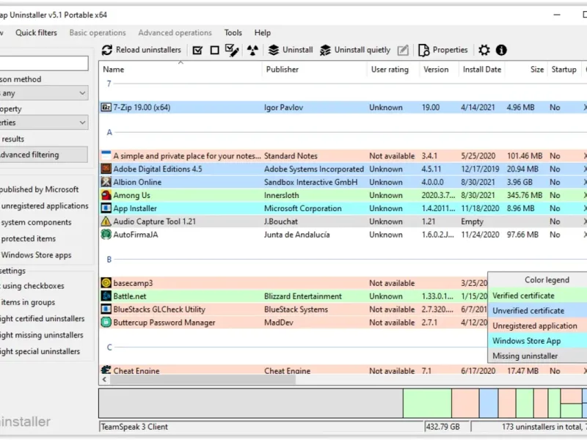Viewport: 587px width, 440px height.
Task: Open the Quick filters menu
Action: tap(36, 33)
